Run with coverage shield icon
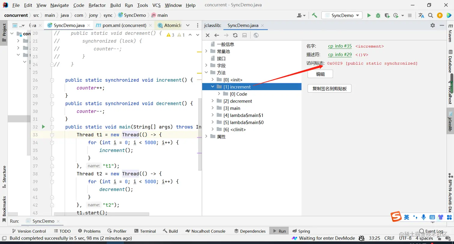454x244 pixels. (387, 15)
